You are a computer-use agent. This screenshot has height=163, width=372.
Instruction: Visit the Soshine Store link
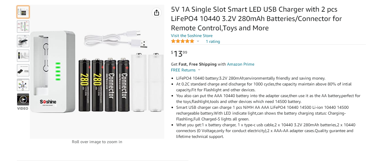point(192,36)
